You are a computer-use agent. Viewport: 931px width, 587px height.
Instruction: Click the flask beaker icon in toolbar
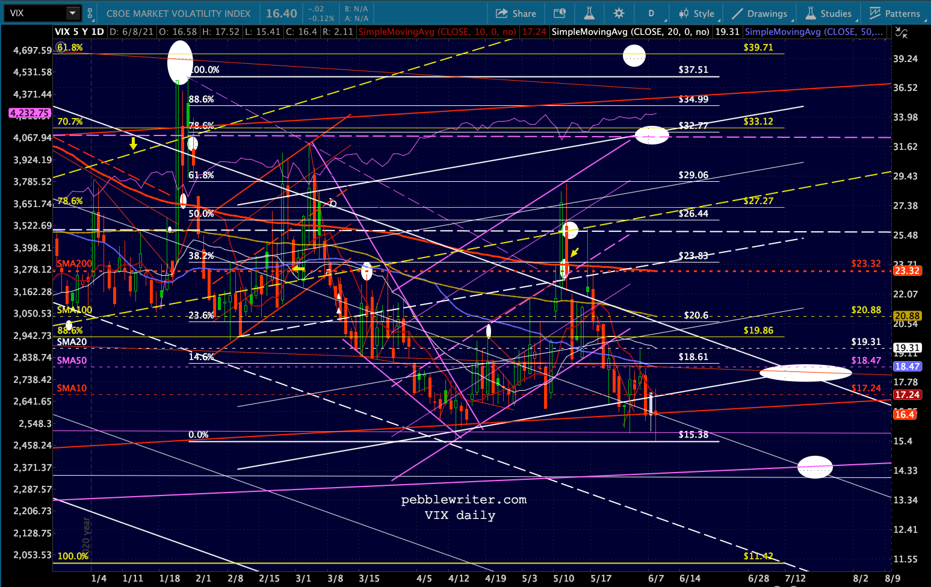click(x=589, y=13)
